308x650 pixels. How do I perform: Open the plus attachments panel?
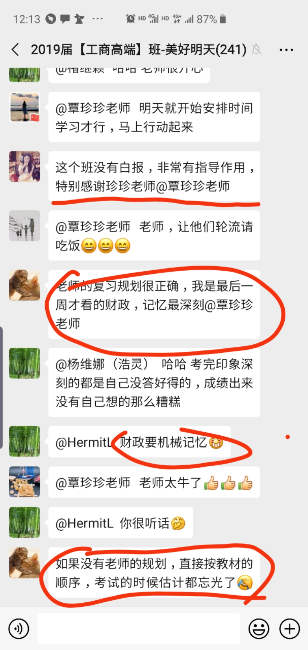click(x=289, y=629)
